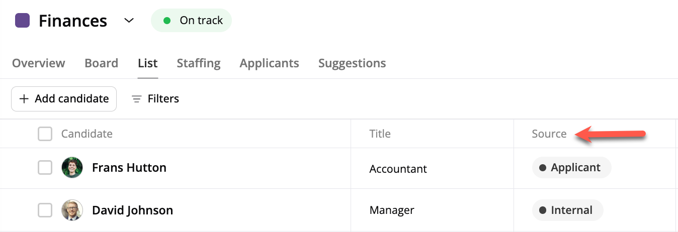Open the David Johnson candidate name link
Image resolution: width=678 pixels, height=232 pixels.
point(132,210)
